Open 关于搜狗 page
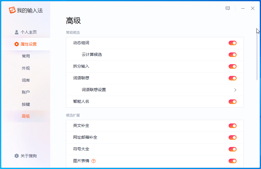 click(x=26, y=156)
